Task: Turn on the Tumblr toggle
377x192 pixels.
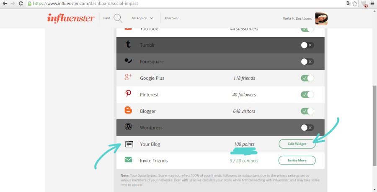Action: coord(307,45)
